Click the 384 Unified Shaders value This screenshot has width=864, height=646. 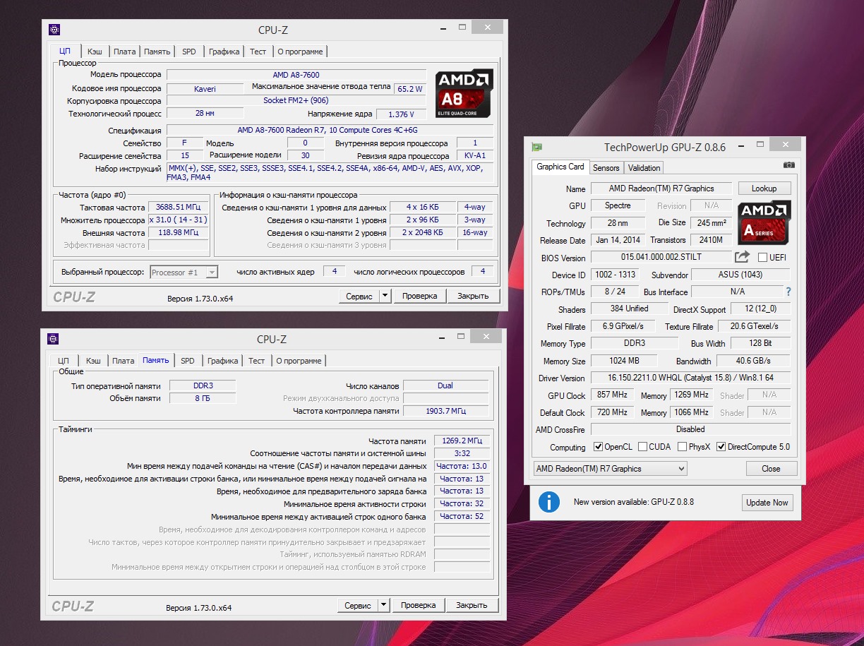point(629,309)
